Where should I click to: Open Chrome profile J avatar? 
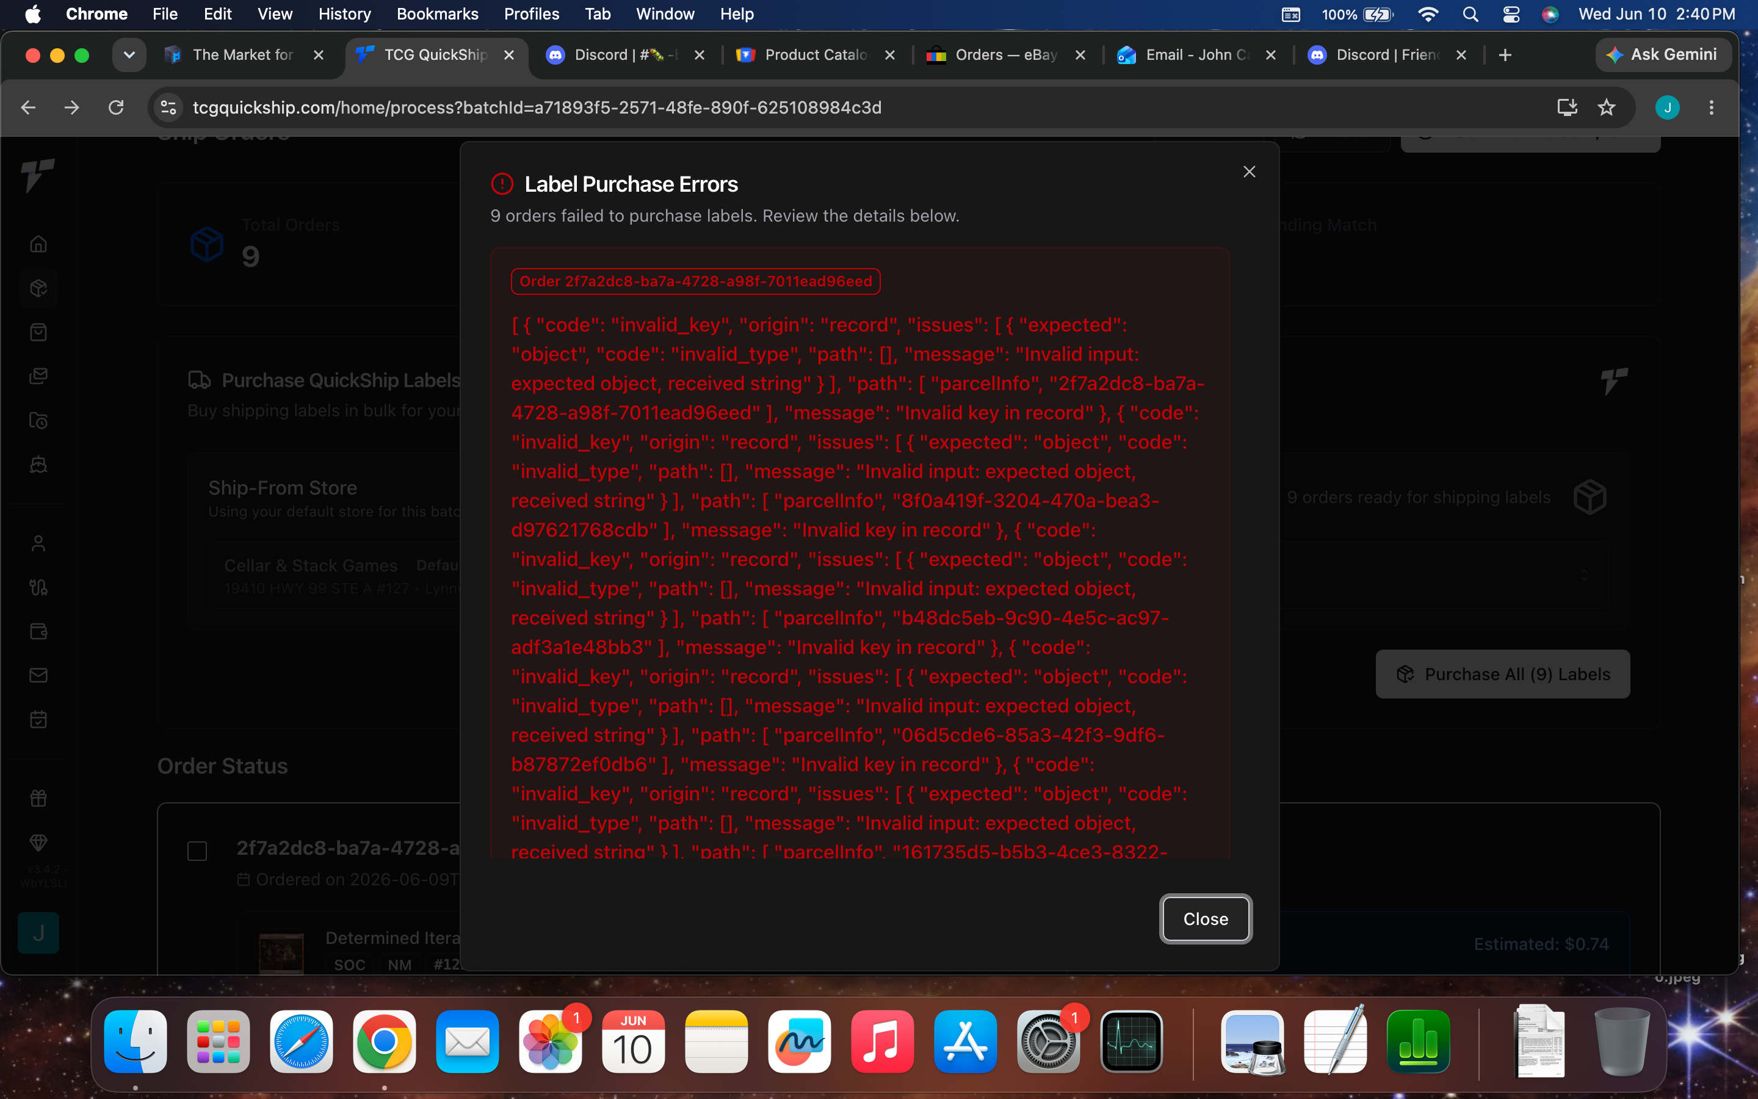click(1667, 107)
